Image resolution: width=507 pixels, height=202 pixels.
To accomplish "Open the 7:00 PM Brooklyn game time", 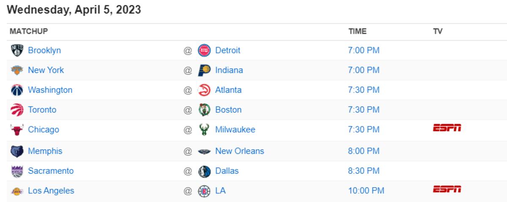I will pos(364,50).
